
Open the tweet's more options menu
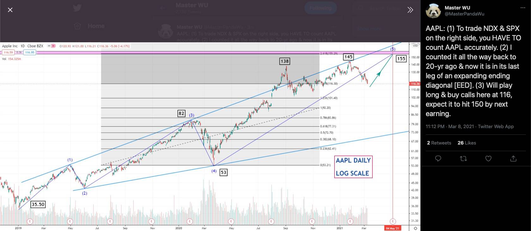(x=522, y=8)
